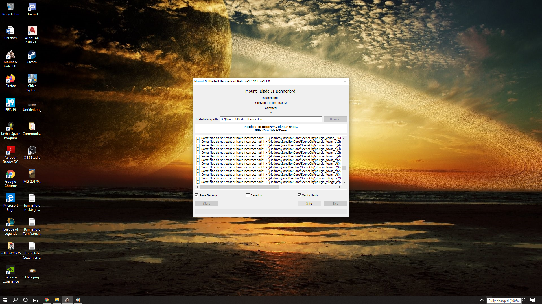The width and height of the screenshot is (542, 304).
Task: Click the Browse button for installation path
Action: 335,119
